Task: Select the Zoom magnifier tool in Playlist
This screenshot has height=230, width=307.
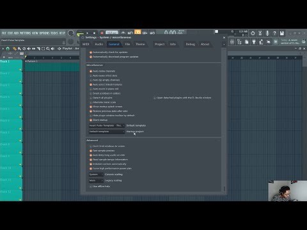Action: coord(48,49)
